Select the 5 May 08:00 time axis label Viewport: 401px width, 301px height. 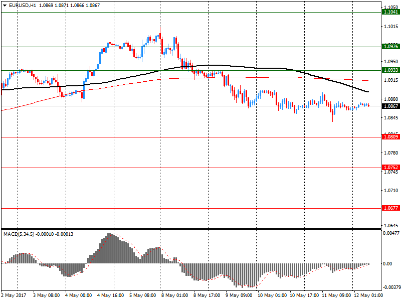143,295
